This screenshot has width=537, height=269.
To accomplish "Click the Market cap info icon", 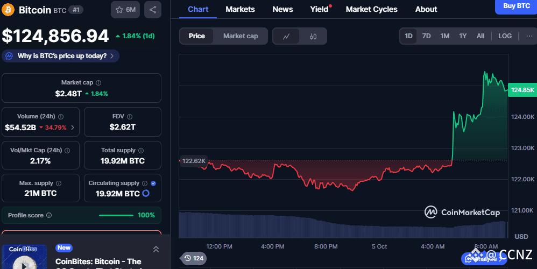I will click(x=98, y=83).
